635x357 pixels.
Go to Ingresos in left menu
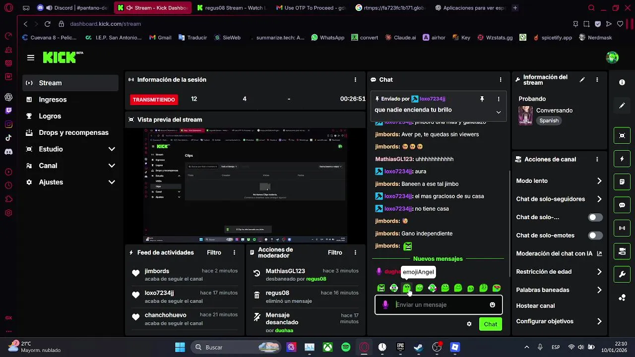[70, 100]
